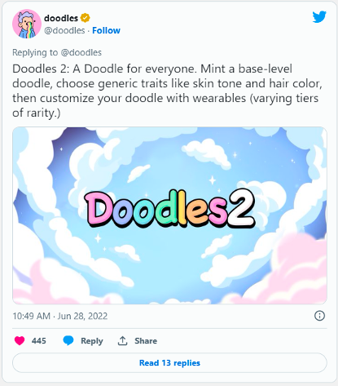Viewport: 338px width, 386px height.
Task: Click the doodles display name
Action: click(x=61, y=18)
